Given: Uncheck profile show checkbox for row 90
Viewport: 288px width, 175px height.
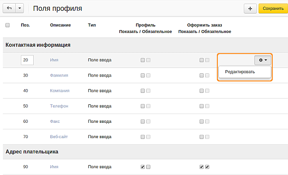Looking at the screenshot, I should tap(143, 167).
